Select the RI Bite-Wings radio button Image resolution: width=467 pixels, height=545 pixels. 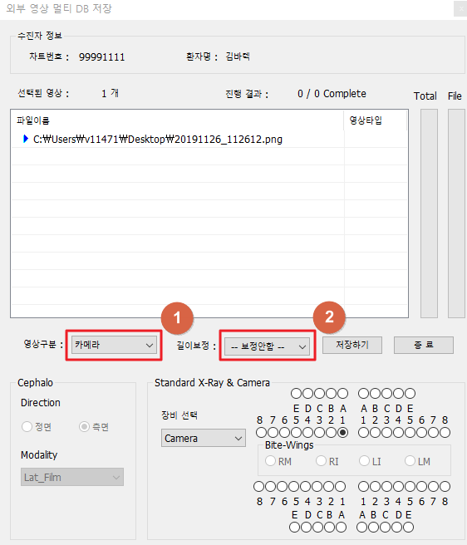click(x=321, y=461)
